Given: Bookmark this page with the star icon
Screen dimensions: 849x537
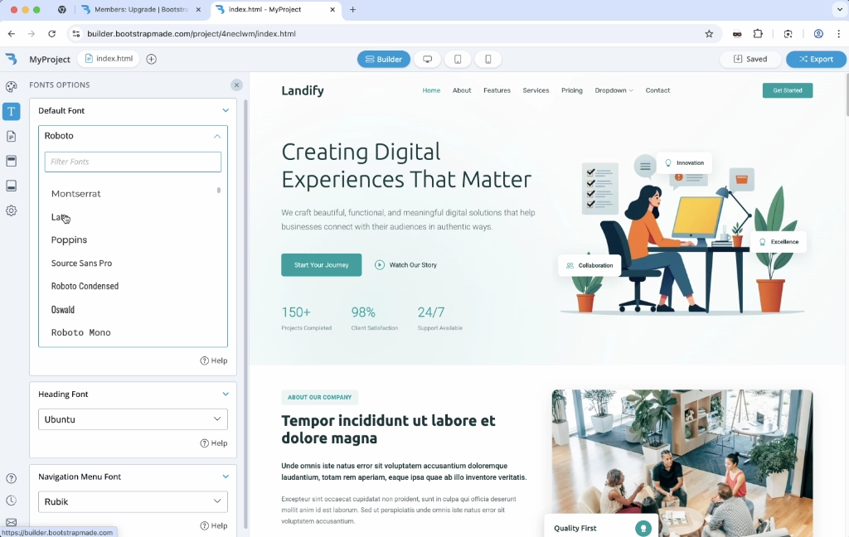Looking at the screenshot, I should click(709, 33).
